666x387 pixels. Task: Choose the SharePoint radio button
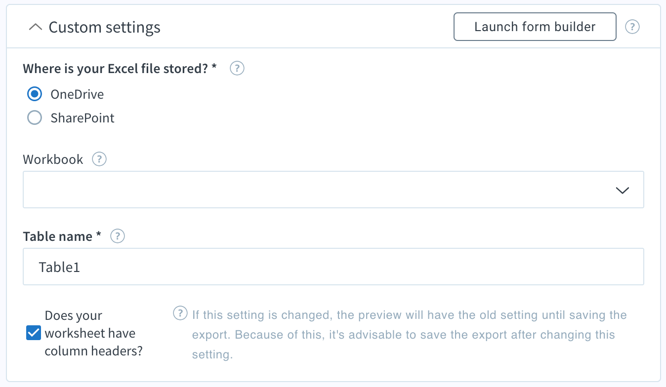coord(35,118)
